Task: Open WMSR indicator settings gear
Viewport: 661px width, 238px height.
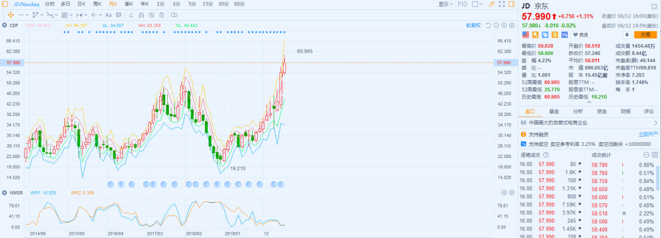Action: pos(512,193)
